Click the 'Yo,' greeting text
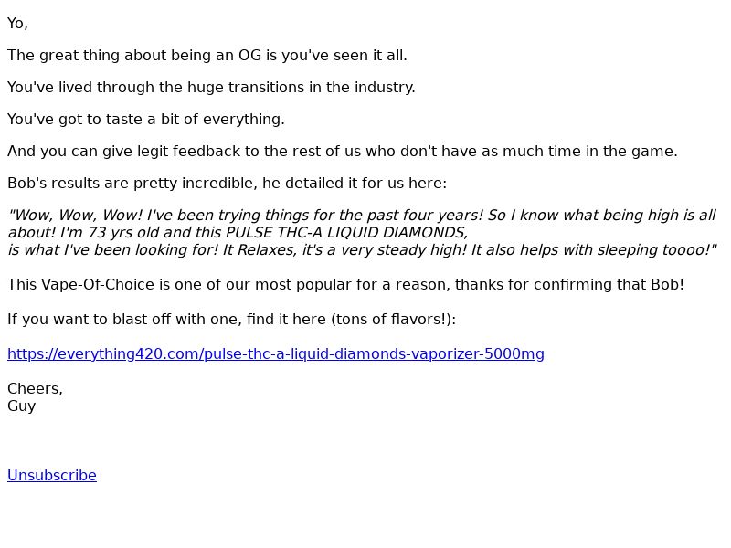 (17, 24)
